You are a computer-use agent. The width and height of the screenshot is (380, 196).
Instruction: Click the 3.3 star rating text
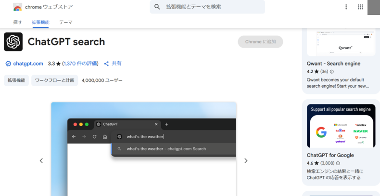tap(54, 64)
